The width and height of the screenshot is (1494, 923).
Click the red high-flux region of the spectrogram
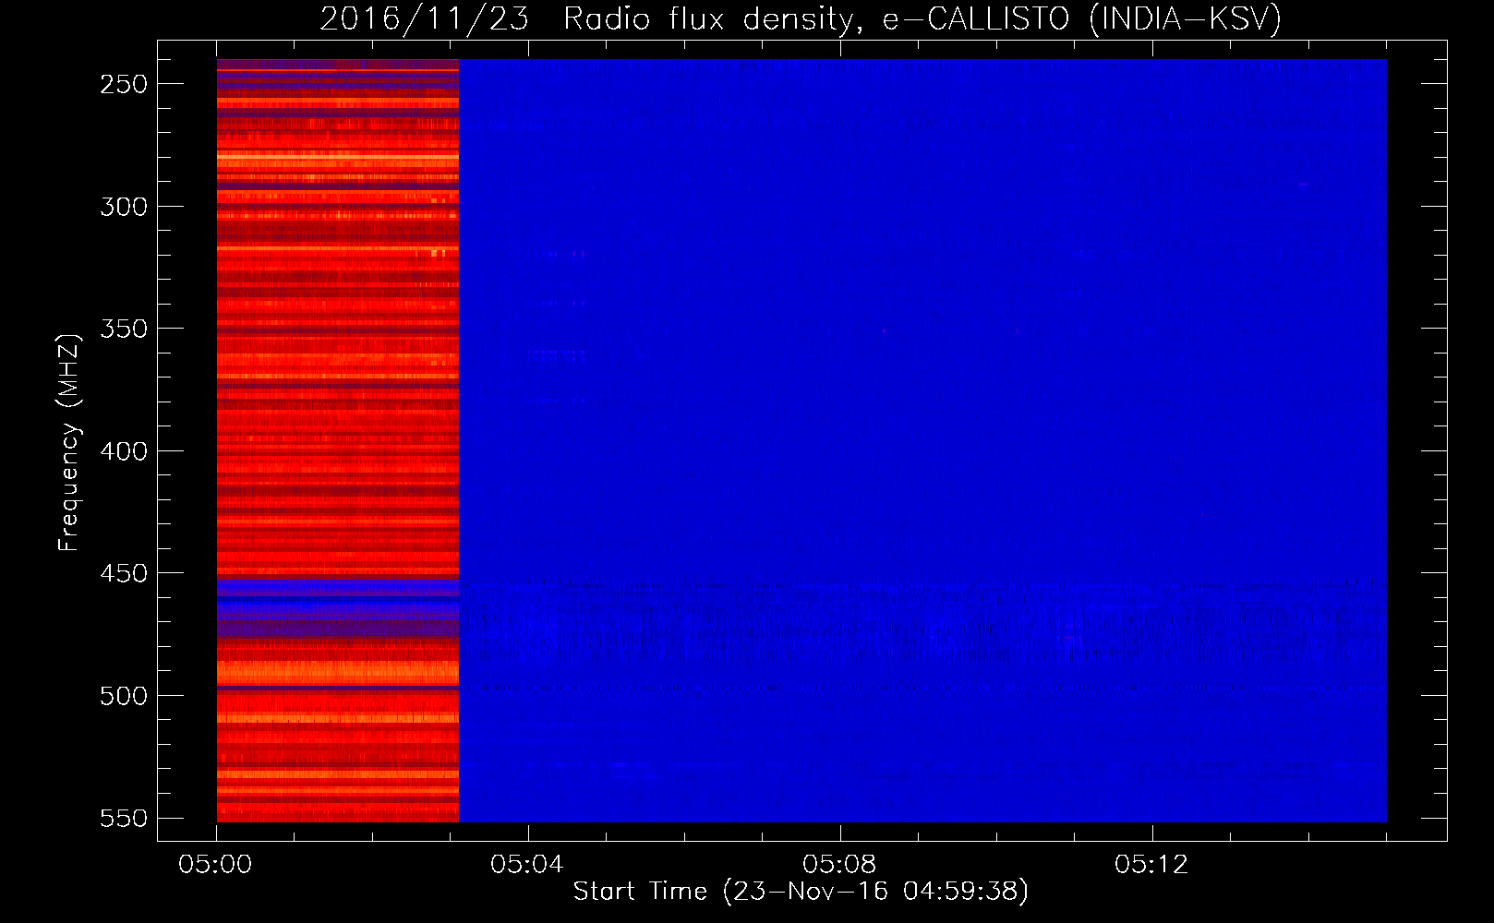click(338, 440)
